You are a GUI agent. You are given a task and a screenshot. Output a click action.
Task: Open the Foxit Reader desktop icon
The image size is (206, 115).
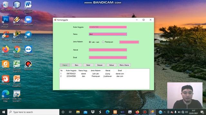(5, 65)
